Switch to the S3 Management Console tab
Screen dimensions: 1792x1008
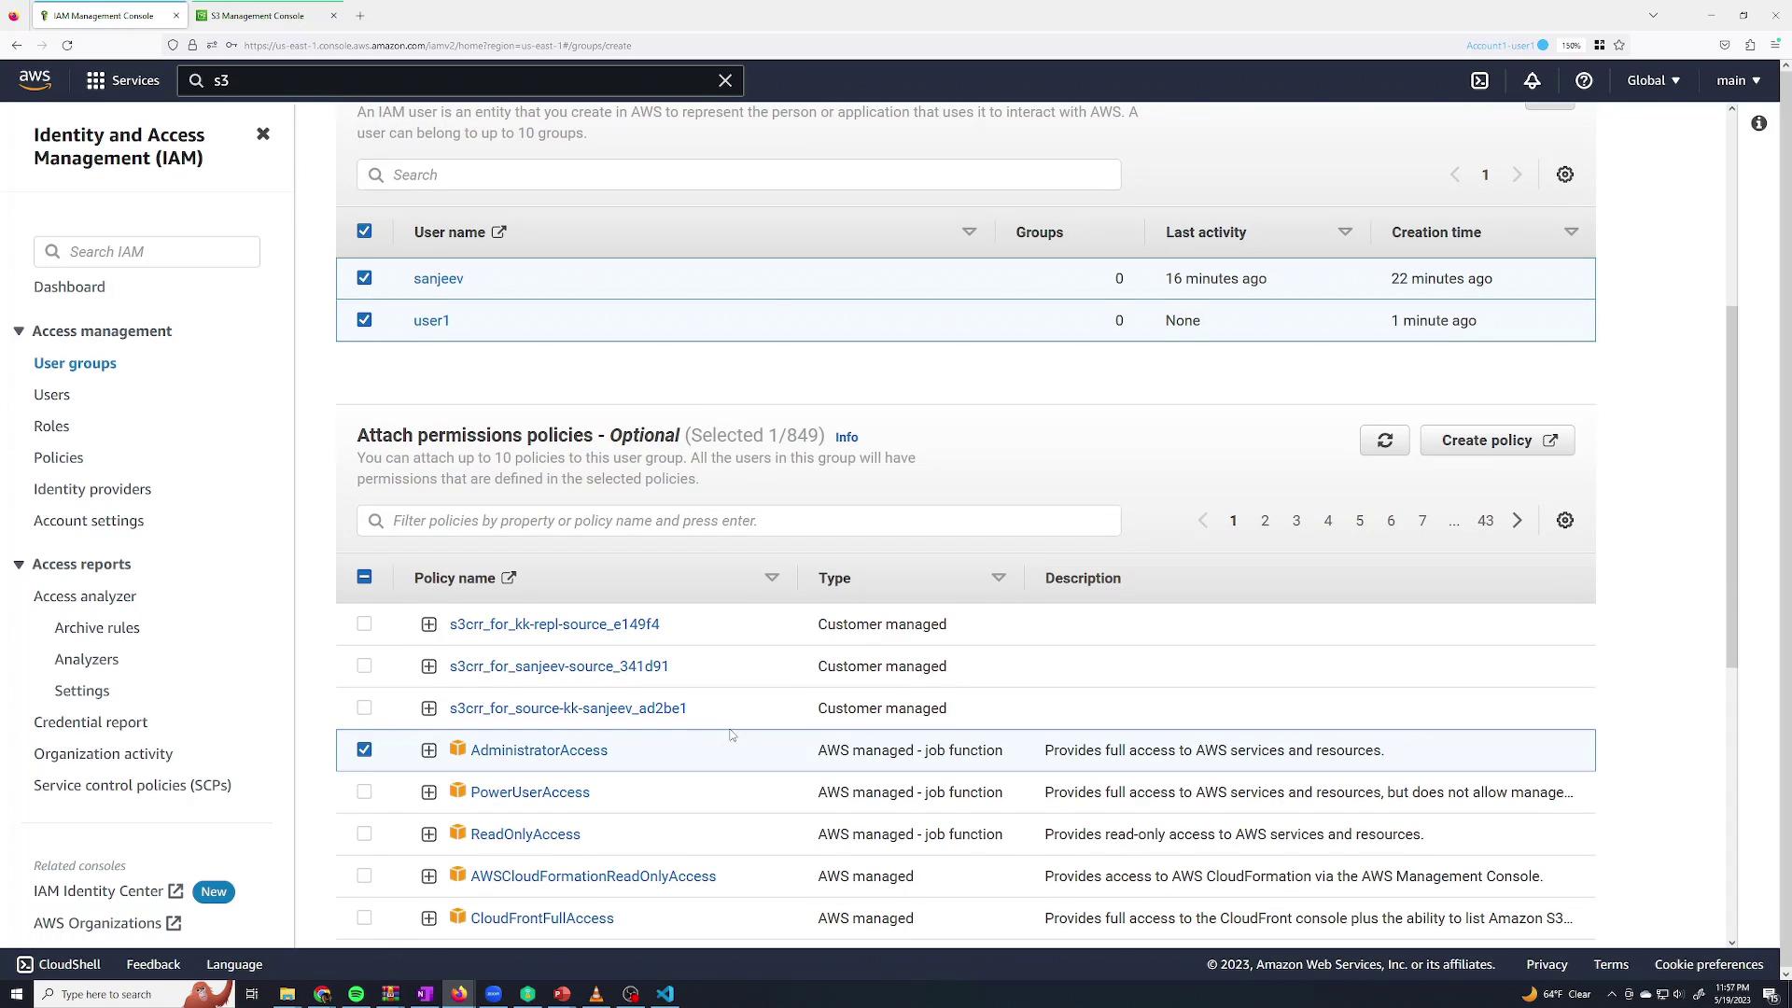(257, 16)
